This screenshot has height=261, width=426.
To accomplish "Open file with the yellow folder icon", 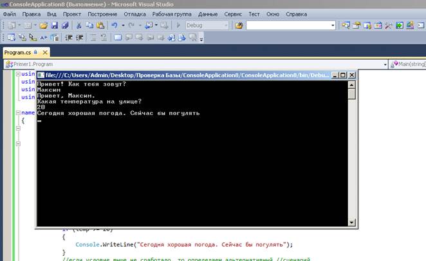I will tap(44, 26).
